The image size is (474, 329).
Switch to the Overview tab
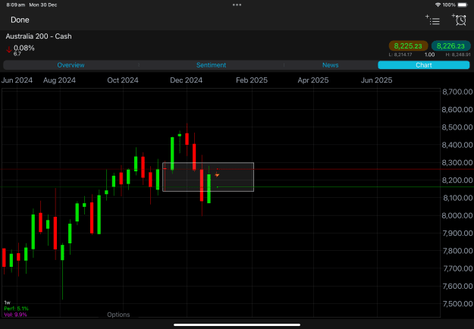coord(71,65)
